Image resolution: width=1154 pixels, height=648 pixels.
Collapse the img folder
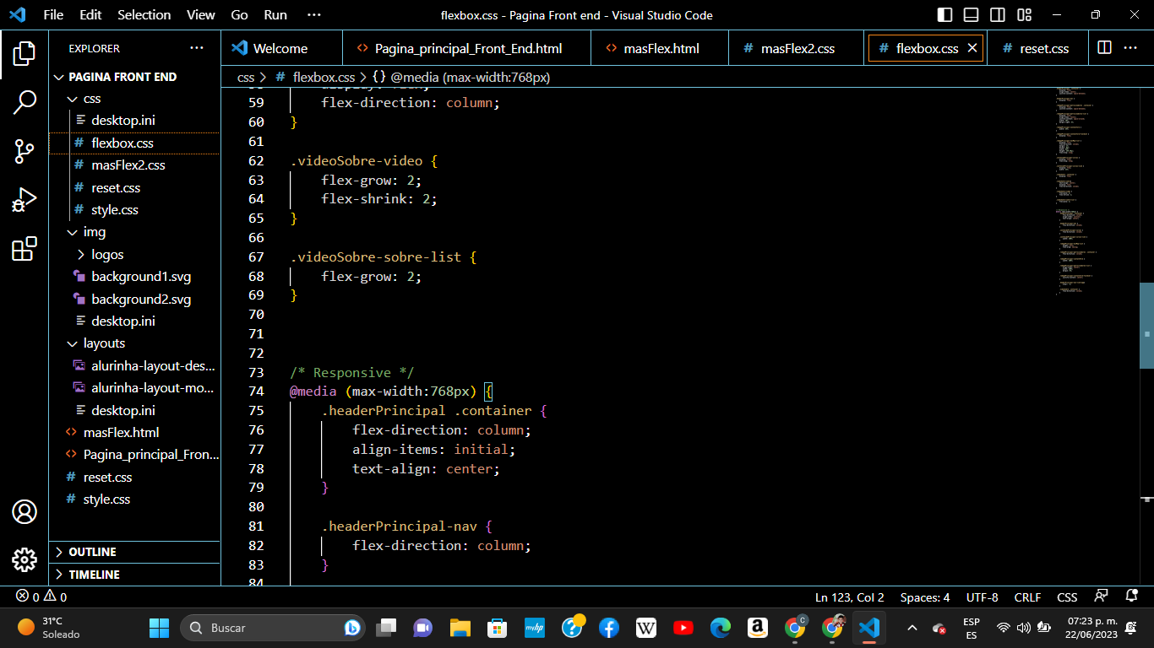coord(134,232)
